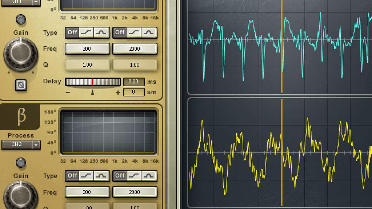Viewport: 372px width, 209px height.
Task: Select the bell filter type in CH1's first band
Action: pyautogui.click(x=101, y=33)
